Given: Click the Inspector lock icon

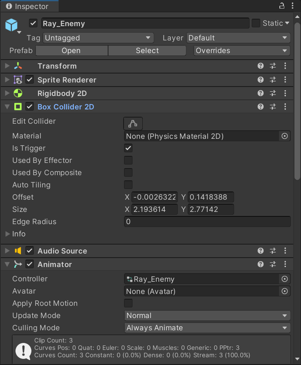Looking at the screenshot, I should (282, 6).
